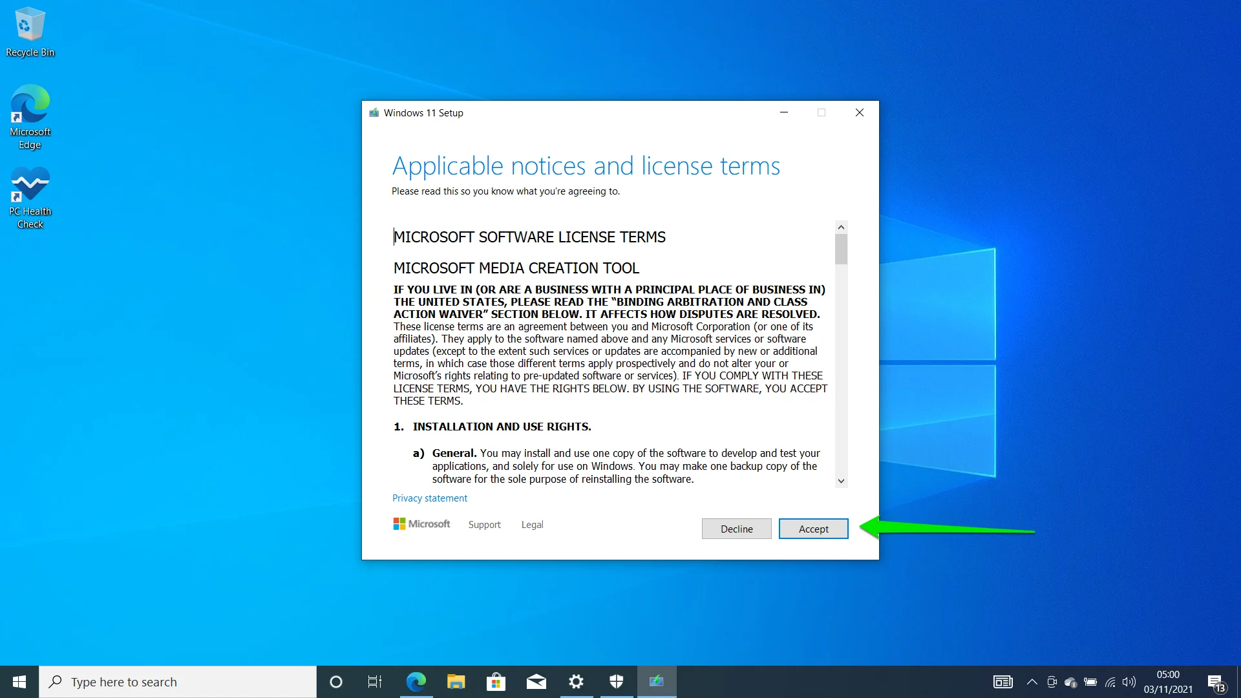Toggle the network status tray icon

1112,681
